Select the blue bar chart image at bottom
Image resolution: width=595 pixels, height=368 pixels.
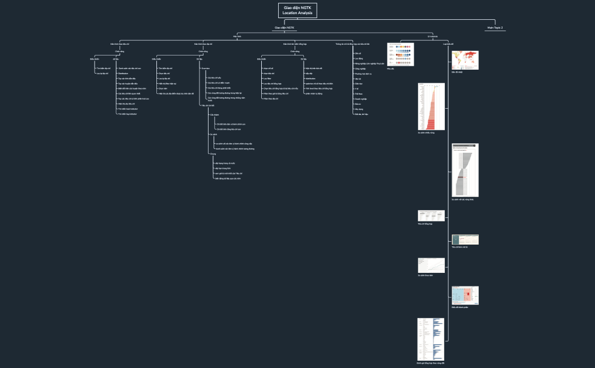coord(431,339)
